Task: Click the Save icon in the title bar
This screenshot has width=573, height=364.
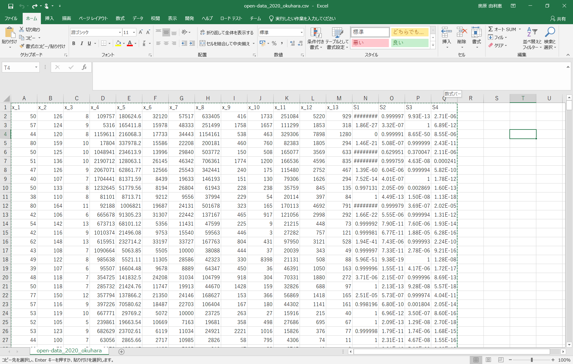Action: [x=10, y=6]
